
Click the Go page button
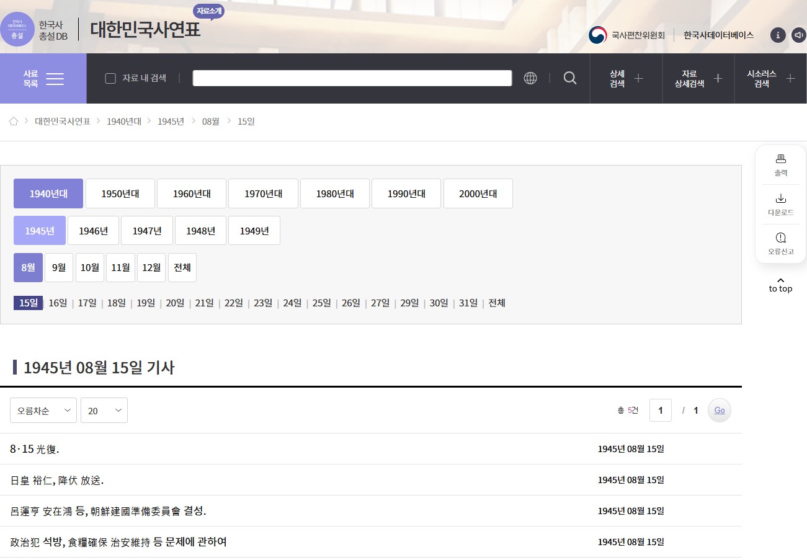[x=720, y=411]
